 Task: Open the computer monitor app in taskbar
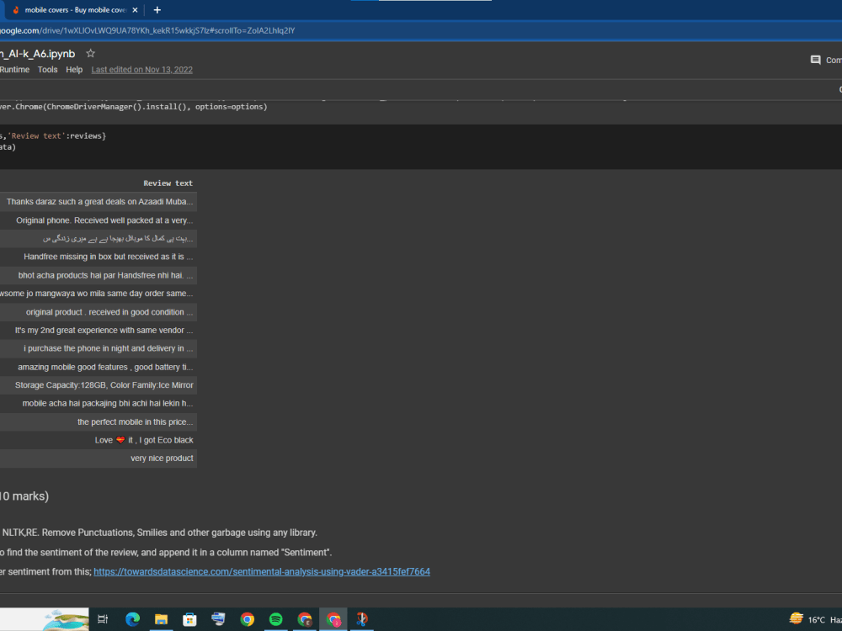pyautogui.click(x=218, y=619)
